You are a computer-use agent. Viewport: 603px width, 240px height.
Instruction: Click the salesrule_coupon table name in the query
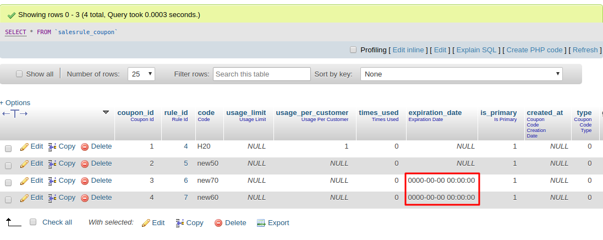pyautogui.click(x=86, y=32)
